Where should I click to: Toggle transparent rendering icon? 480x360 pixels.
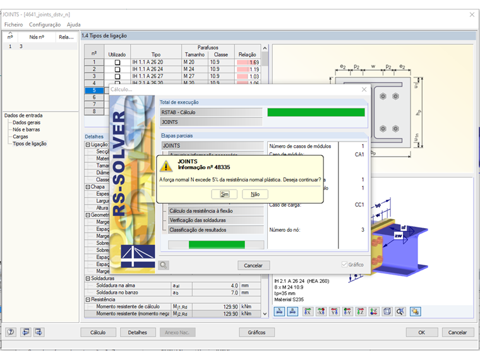[415, 311]
